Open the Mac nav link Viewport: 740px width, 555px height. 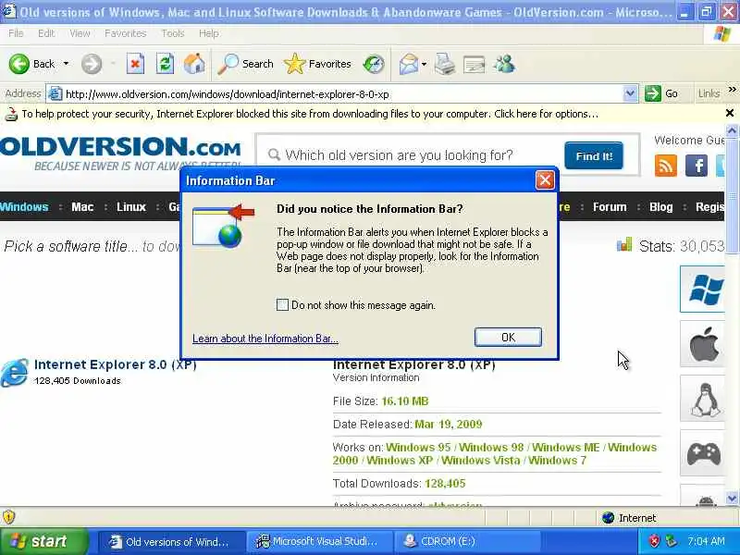82,206
